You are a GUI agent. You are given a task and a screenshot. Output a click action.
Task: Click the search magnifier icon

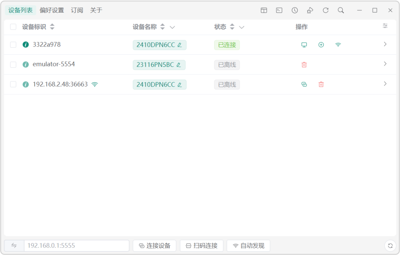tap(341, 10)
